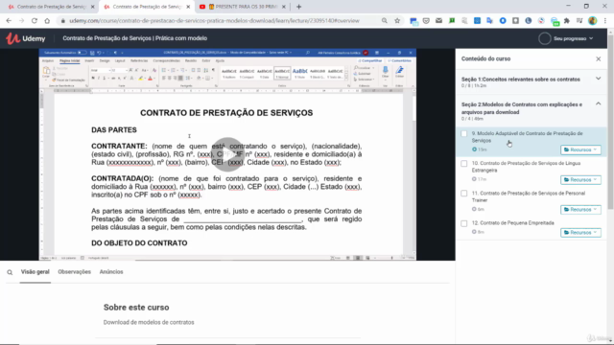This screenshot has height=345, width=614.
Task: Click the zoom magnifier in address bar
Action: pyautogui.click(x=384, y=21)
